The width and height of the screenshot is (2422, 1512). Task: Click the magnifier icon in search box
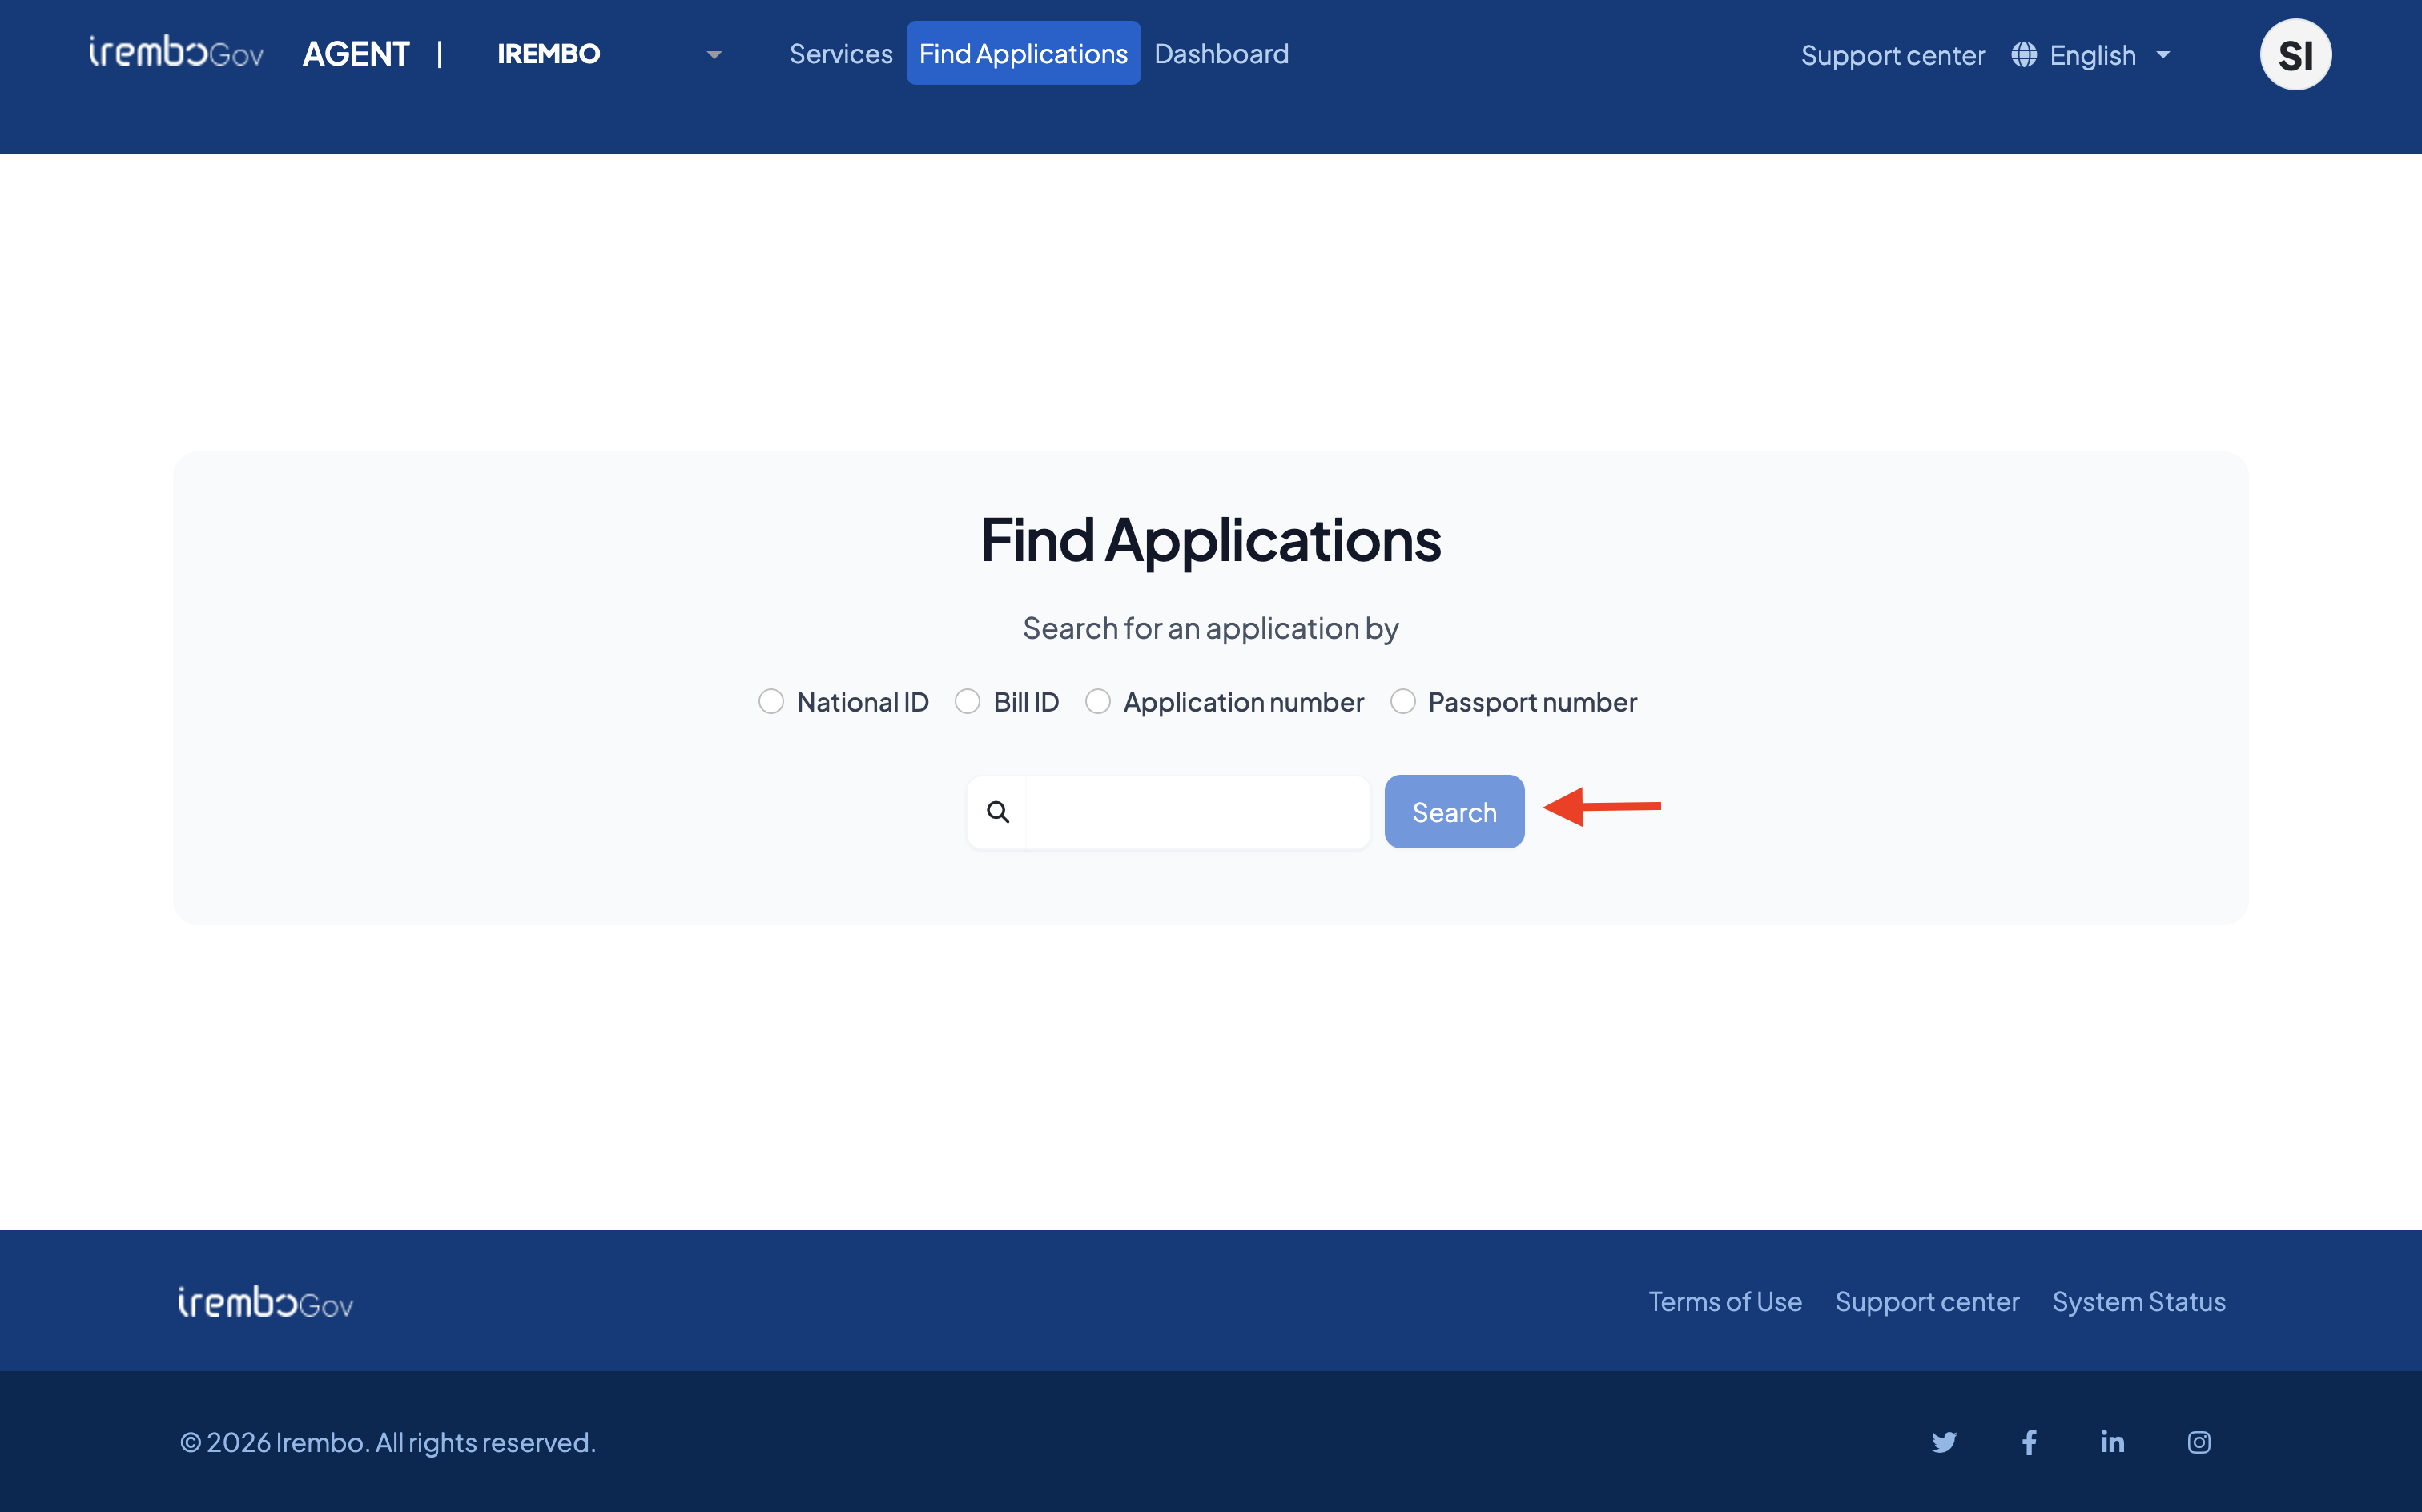997,811
